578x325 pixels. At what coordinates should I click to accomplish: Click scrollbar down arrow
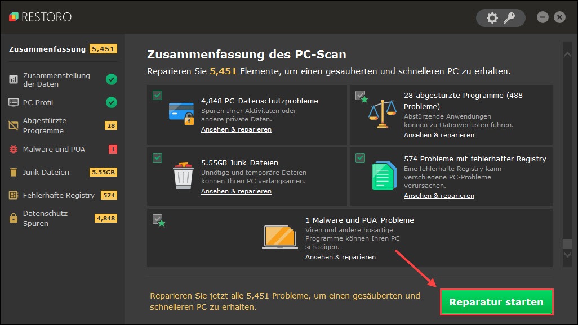coord(567,255)
